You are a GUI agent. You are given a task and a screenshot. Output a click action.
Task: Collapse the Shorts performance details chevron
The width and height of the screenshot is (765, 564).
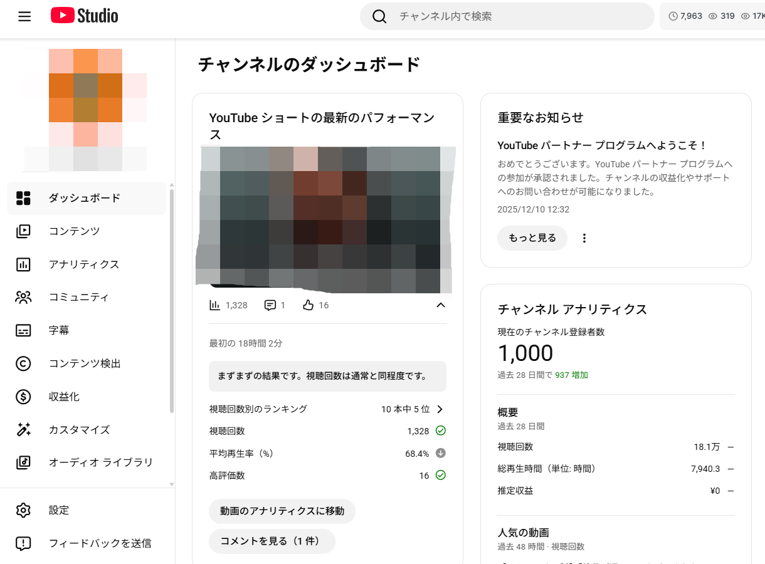click(441, 305)
